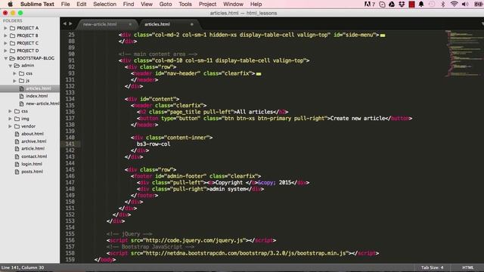This screenshot has width=484, height=272.
Task: Go to previous tab with left arrow
Action: 64,23
